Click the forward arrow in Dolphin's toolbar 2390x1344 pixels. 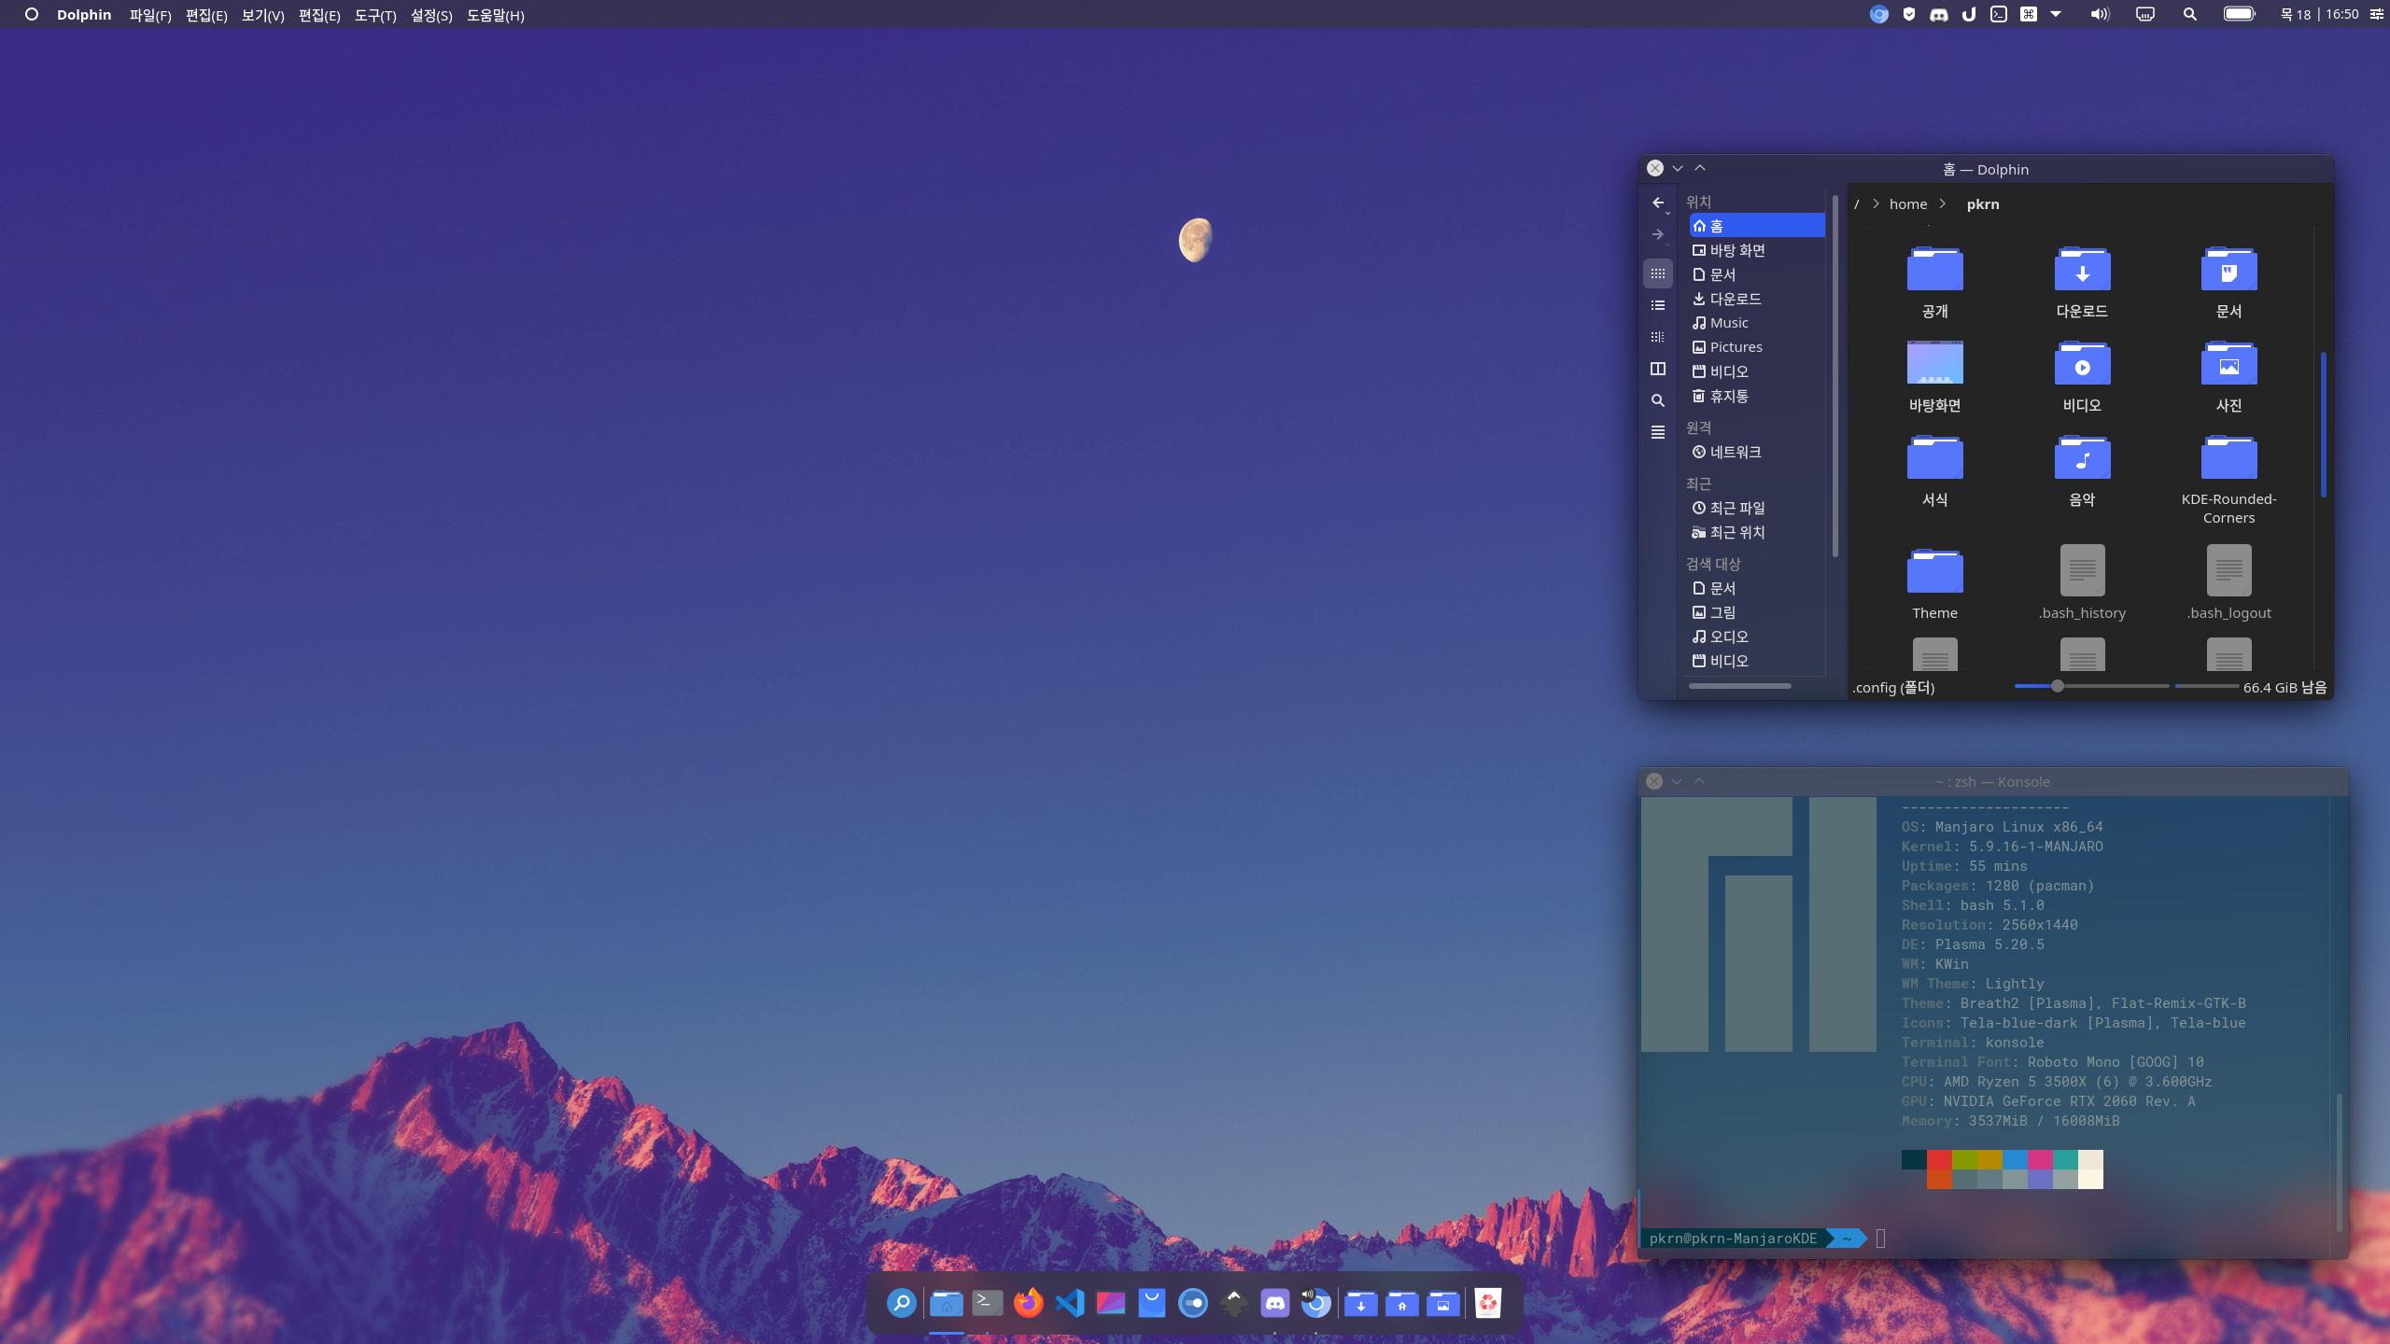(x=1657, y=234)
